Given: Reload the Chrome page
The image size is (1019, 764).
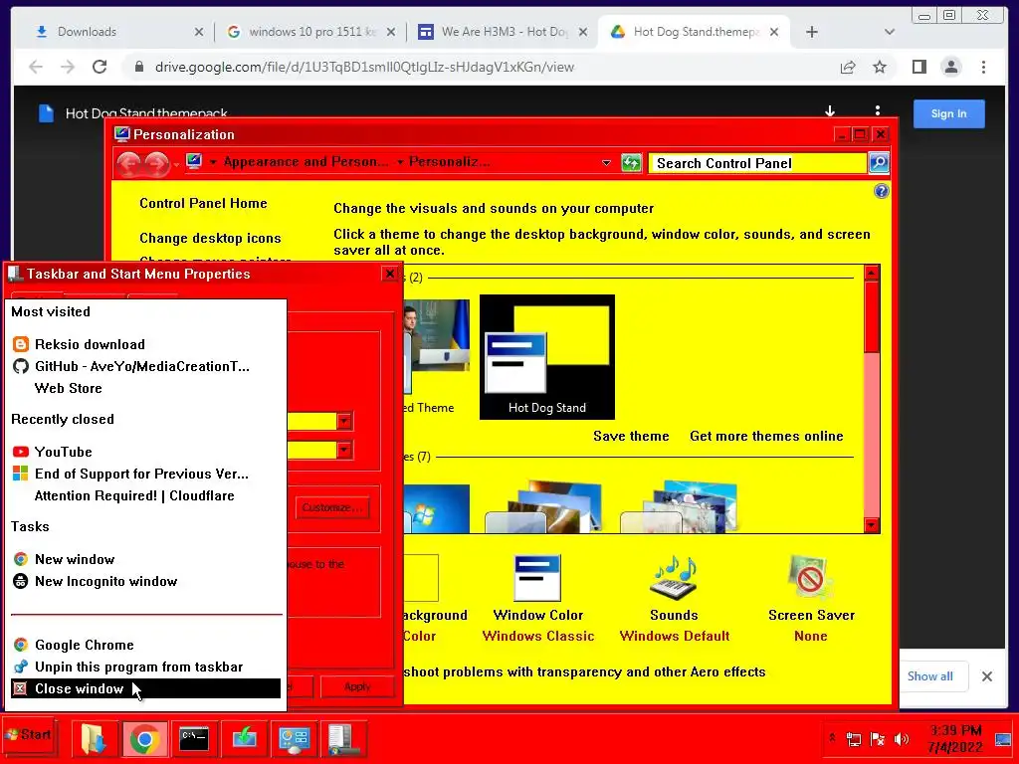Looking at the screenshot, I should point(100,67).
